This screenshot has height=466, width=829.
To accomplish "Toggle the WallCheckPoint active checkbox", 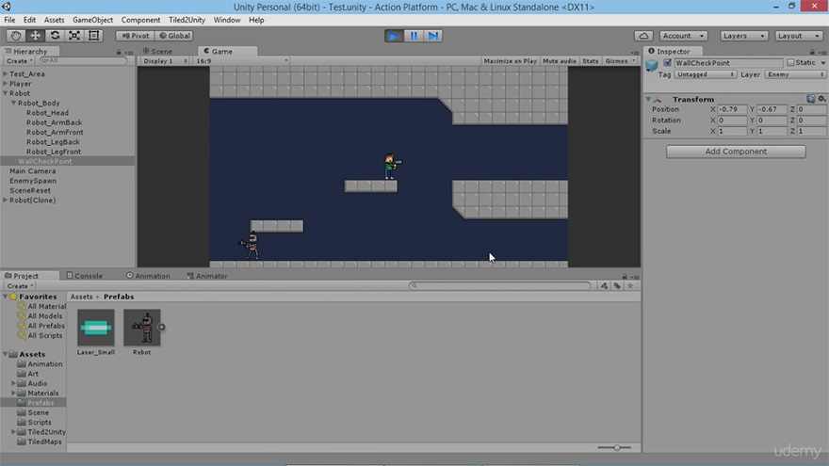I will click(x=668, y=62).
